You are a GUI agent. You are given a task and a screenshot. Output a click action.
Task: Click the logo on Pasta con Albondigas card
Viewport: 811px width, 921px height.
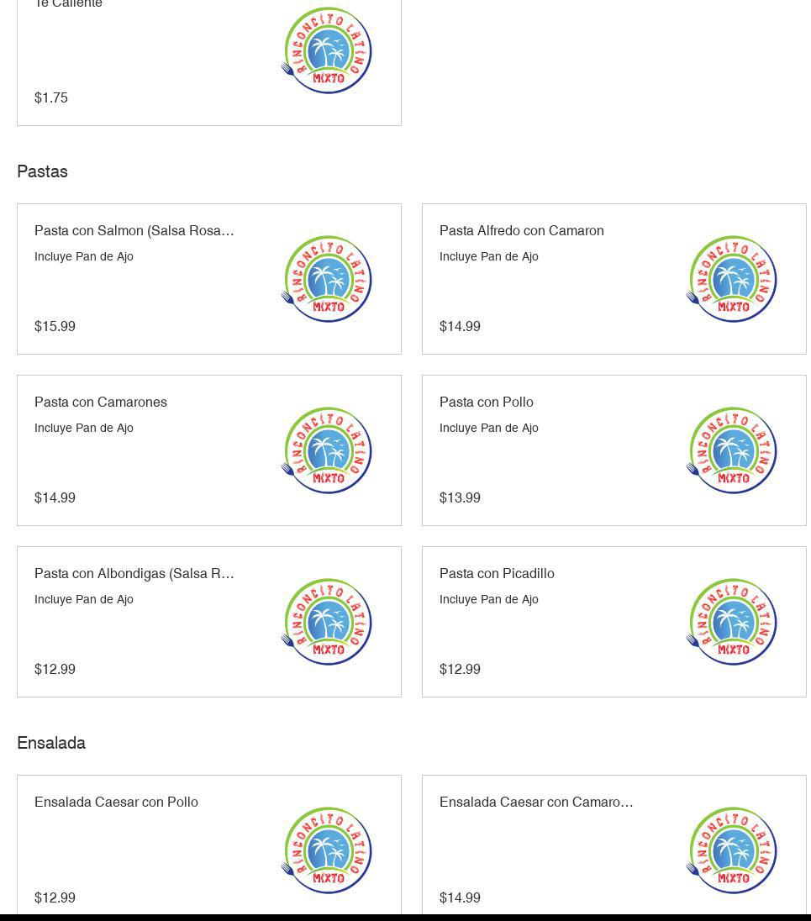[326, 622]
